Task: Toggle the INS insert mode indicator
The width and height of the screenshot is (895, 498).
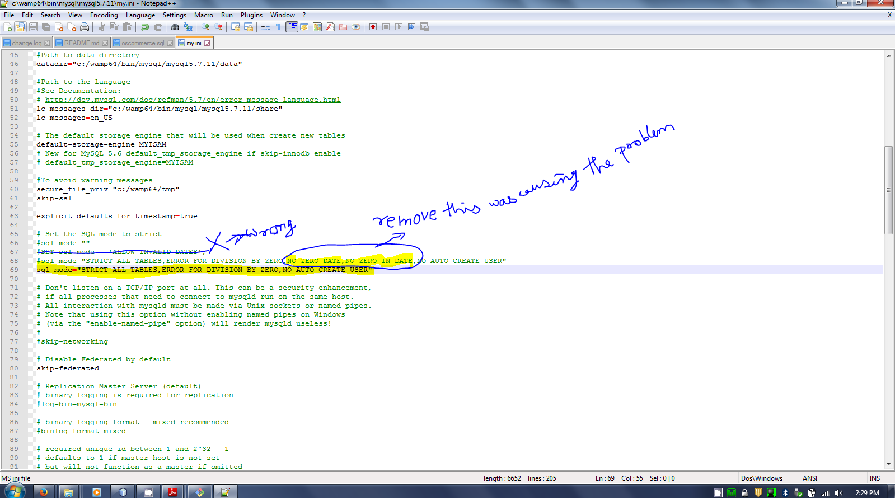Action: [874, 478]
